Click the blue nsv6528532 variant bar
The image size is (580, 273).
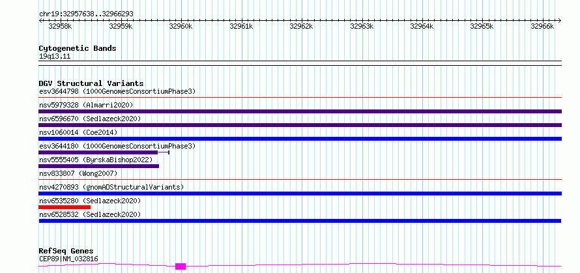300,221
